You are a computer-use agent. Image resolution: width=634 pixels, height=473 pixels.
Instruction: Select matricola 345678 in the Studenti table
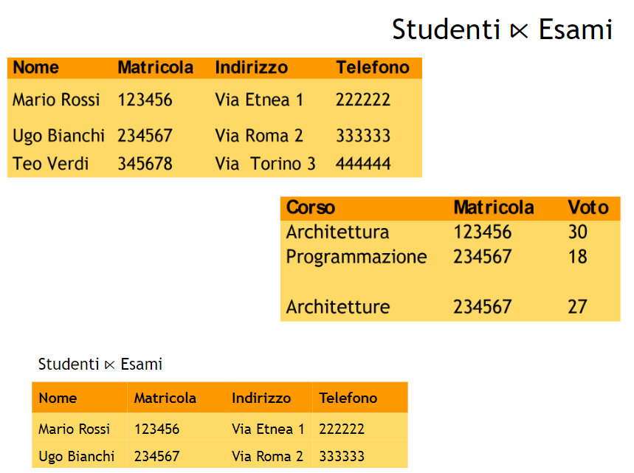(145, 164)
